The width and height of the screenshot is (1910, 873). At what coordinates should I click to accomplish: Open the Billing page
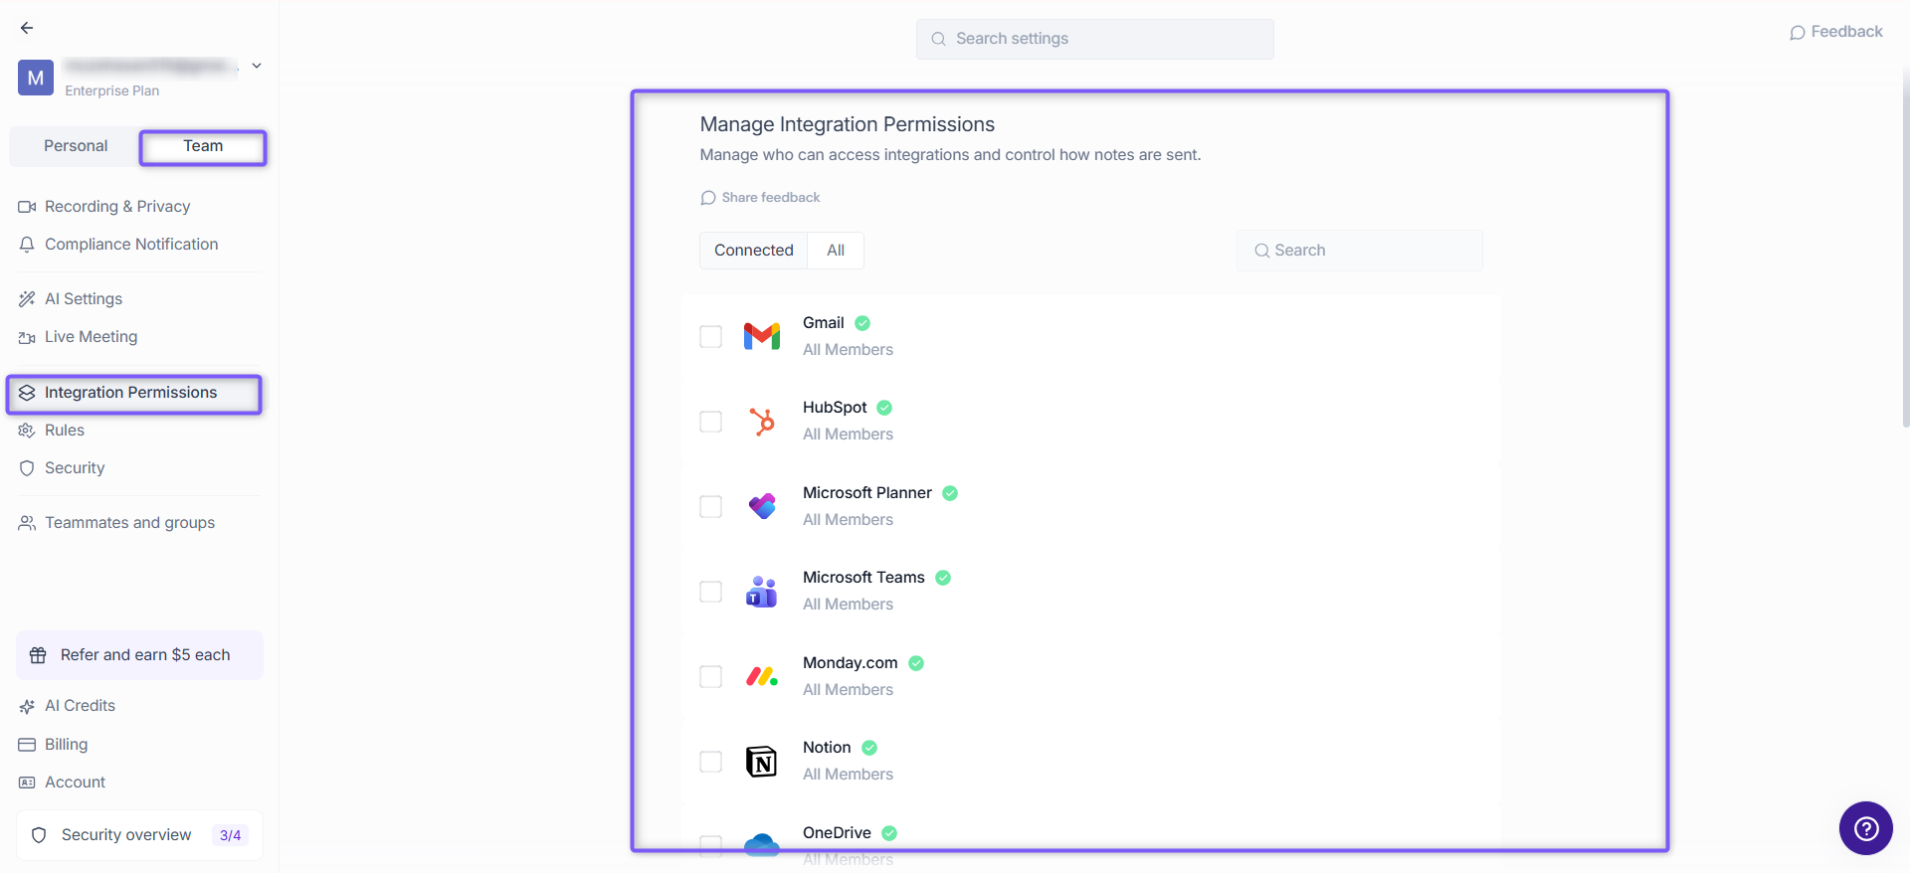[x=66, y=744]
